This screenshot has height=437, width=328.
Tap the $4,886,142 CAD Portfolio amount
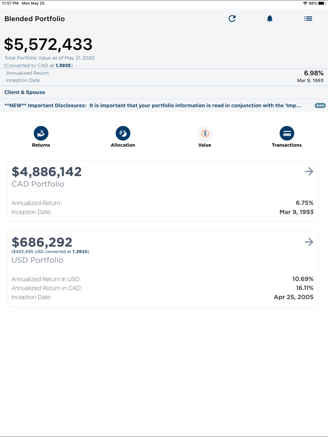[x=46, y=172]
